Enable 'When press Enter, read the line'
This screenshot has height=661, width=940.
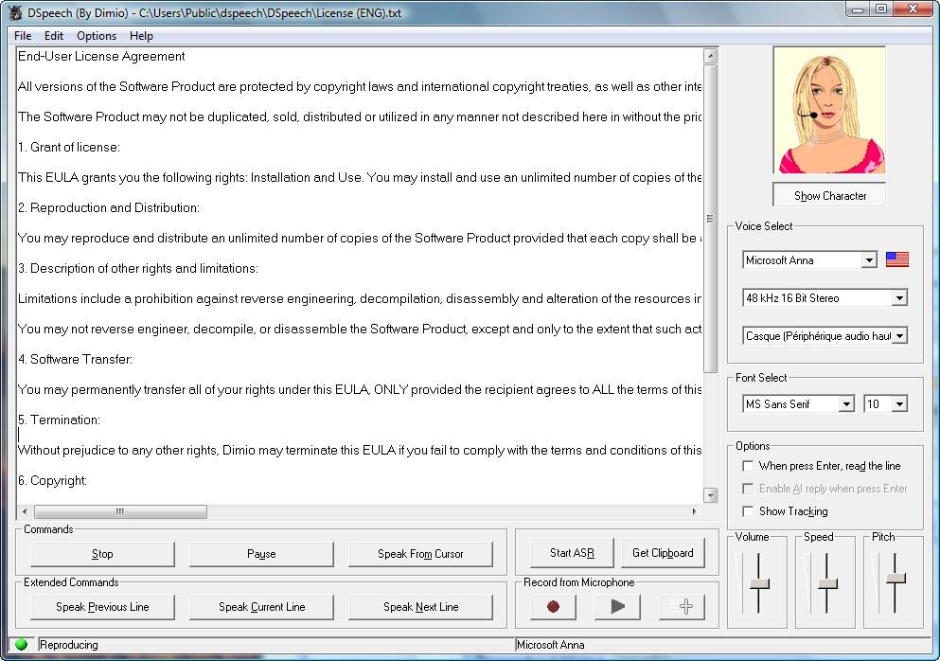pos(749,466)
